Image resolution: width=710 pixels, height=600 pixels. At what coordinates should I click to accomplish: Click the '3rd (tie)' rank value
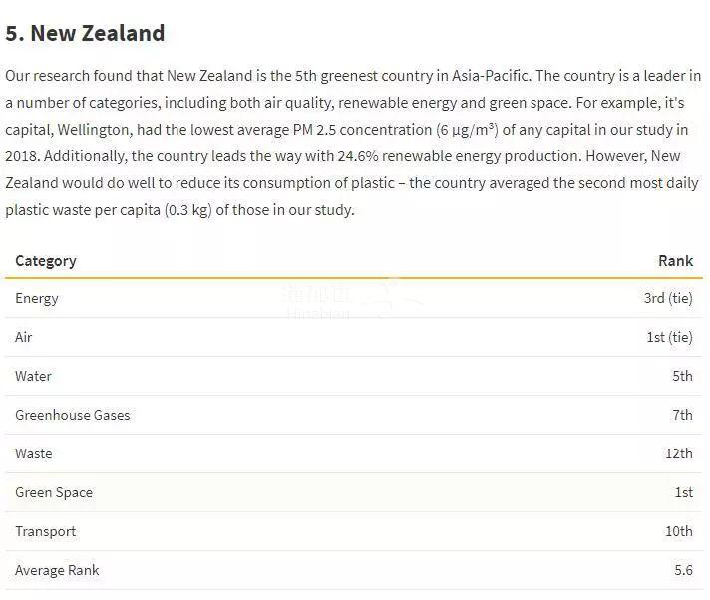[x=668, y=298]
